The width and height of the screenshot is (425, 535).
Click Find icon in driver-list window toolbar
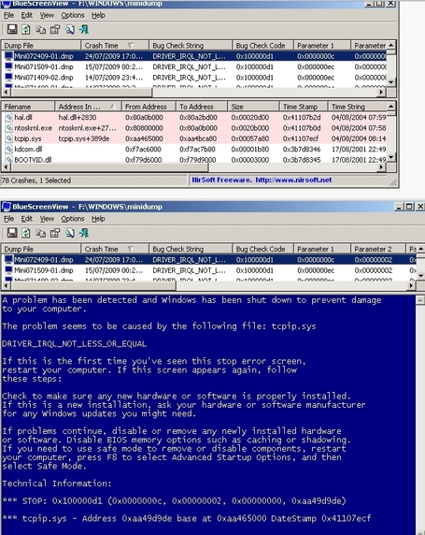70,30
